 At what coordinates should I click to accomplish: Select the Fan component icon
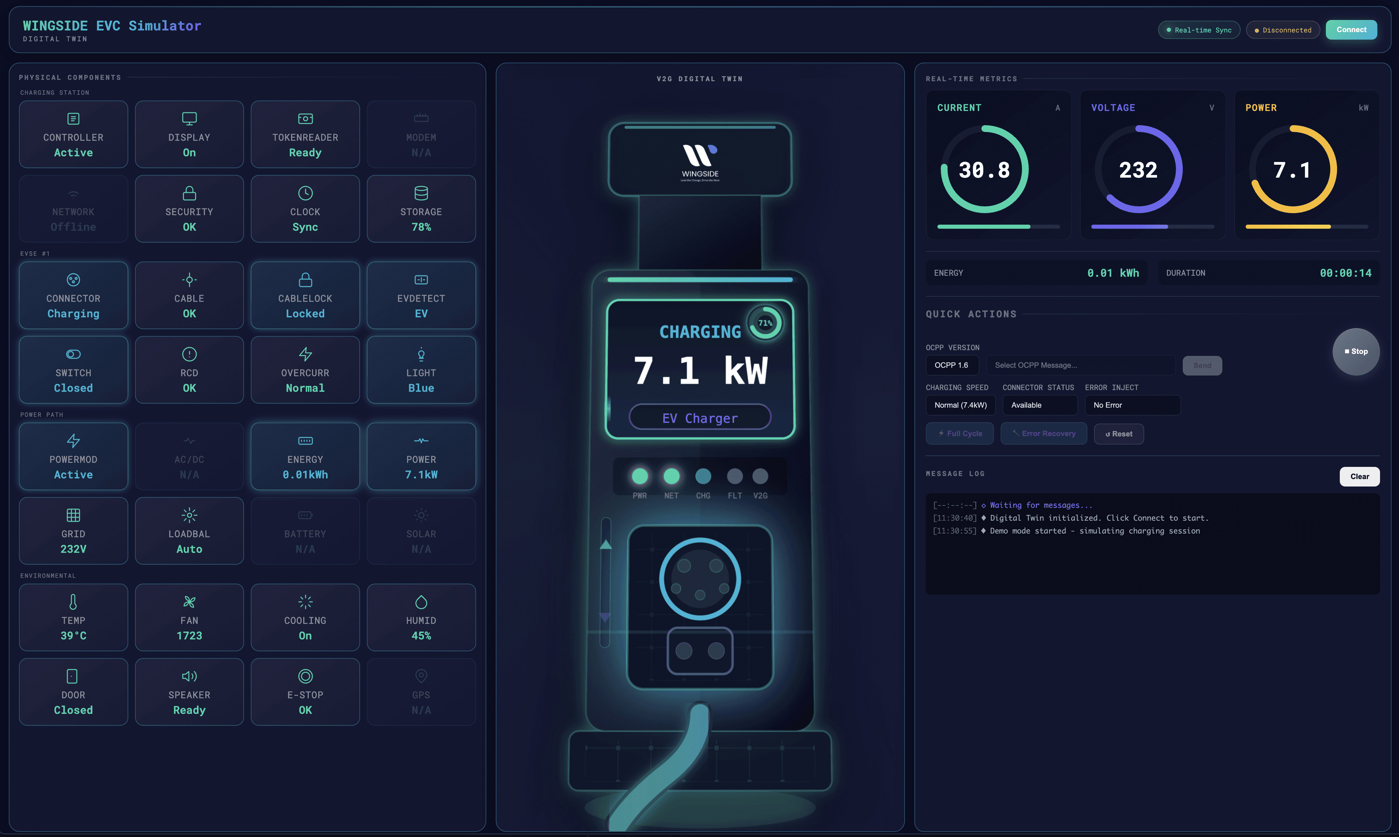tap(189, 602)
